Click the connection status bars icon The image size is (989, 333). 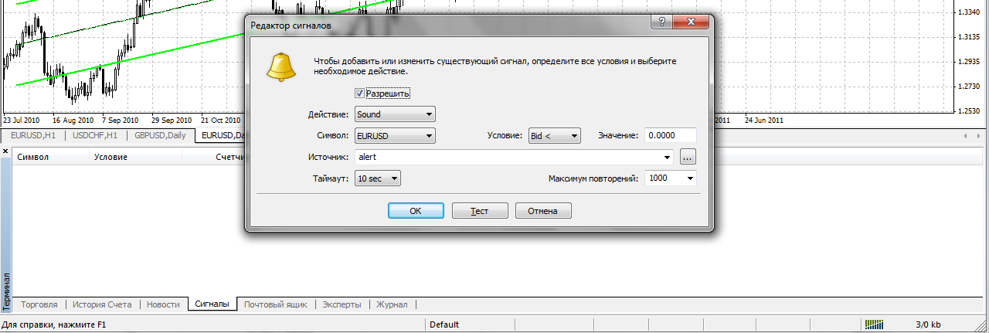point(873,325)
